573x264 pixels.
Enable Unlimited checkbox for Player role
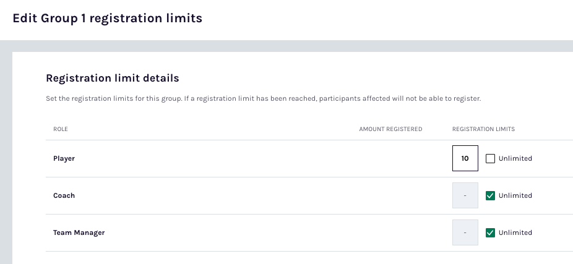(x=491, y=158)
